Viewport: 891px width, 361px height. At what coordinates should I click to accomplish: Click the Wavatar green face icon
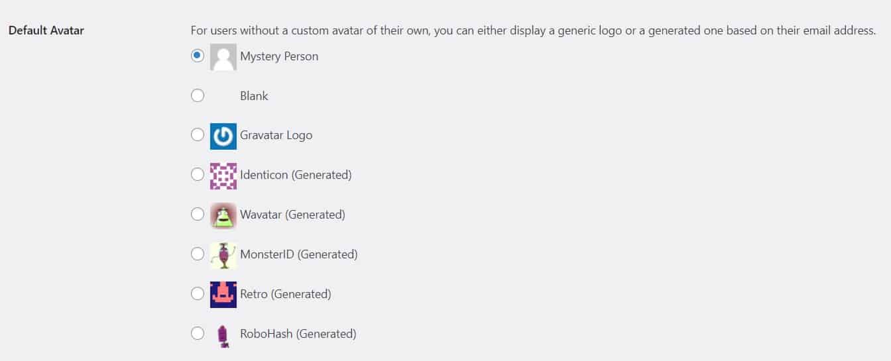tap(223, 215)
